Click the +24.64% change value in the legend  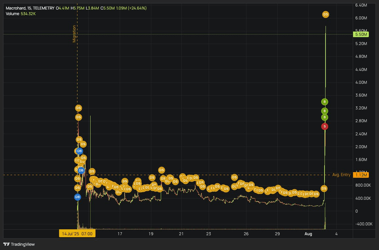point(137,8)
